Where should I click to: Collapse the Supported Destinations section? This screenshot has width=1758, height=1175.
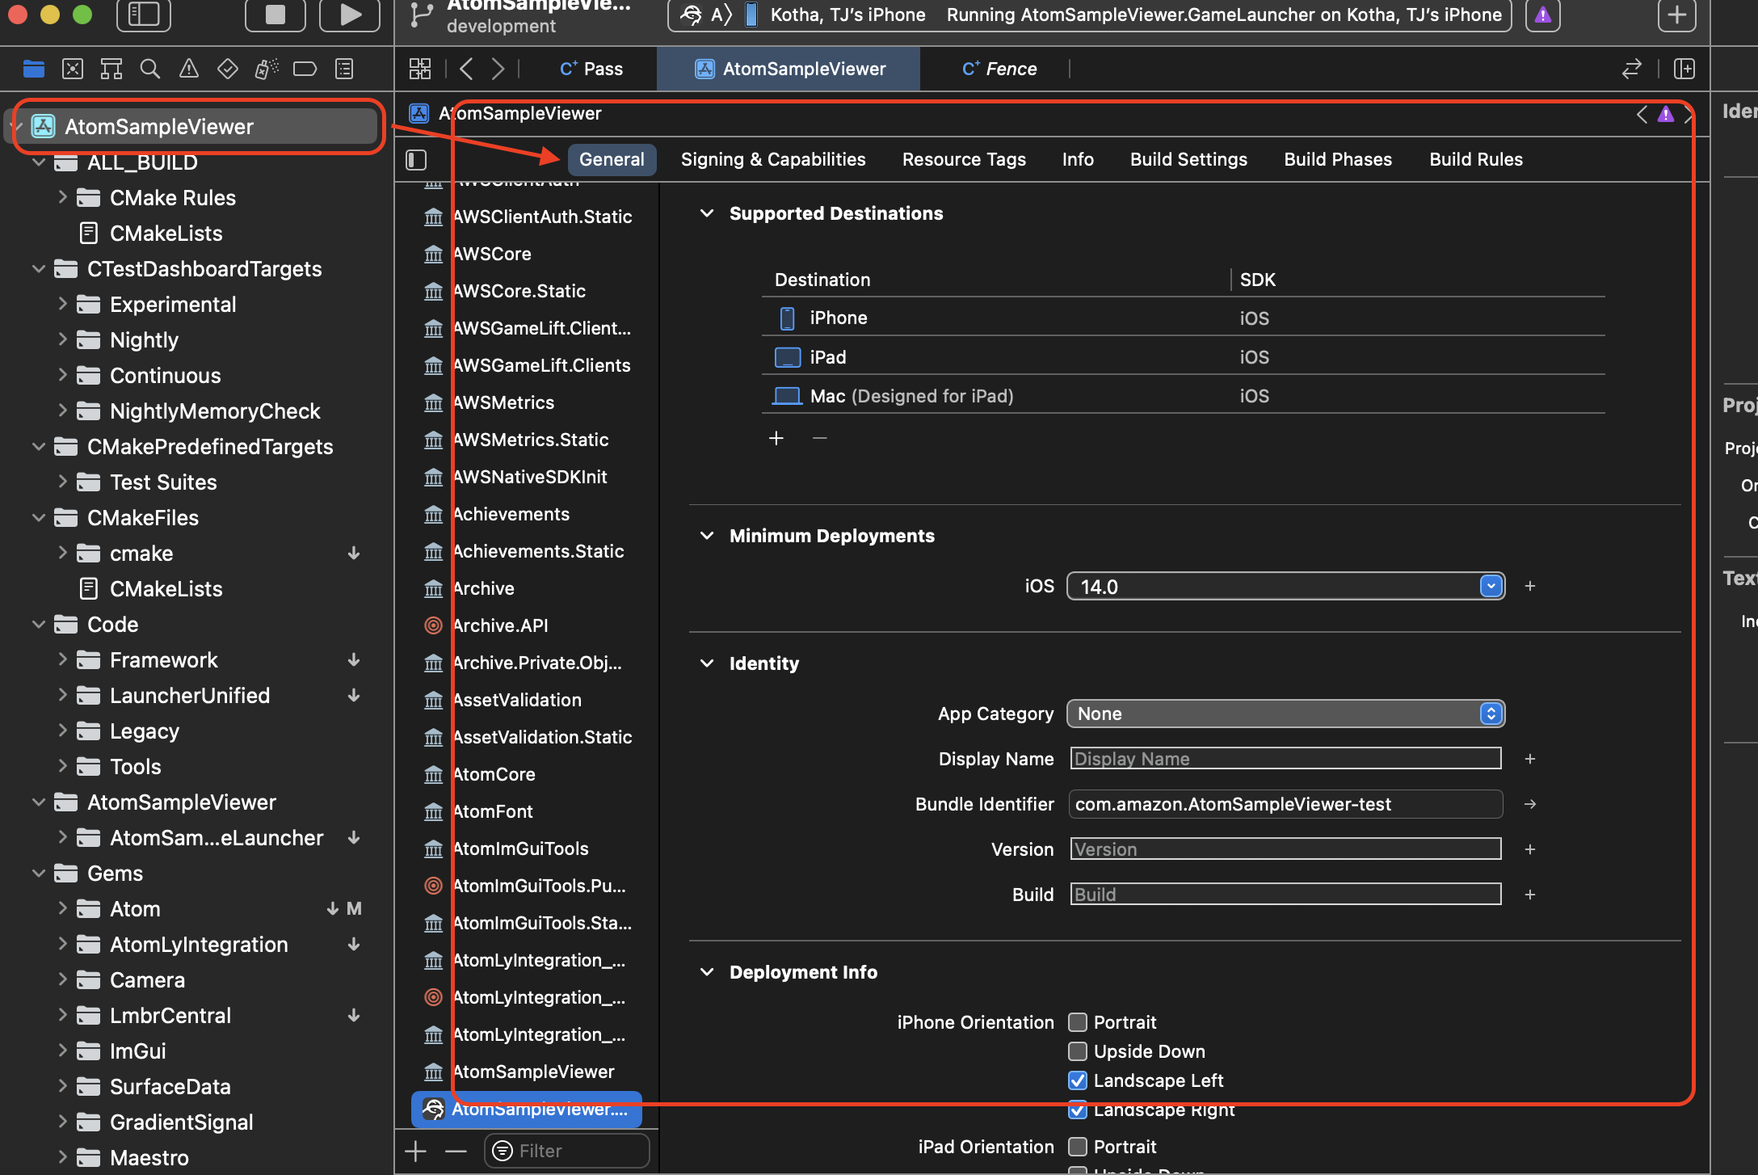point(707,213)
